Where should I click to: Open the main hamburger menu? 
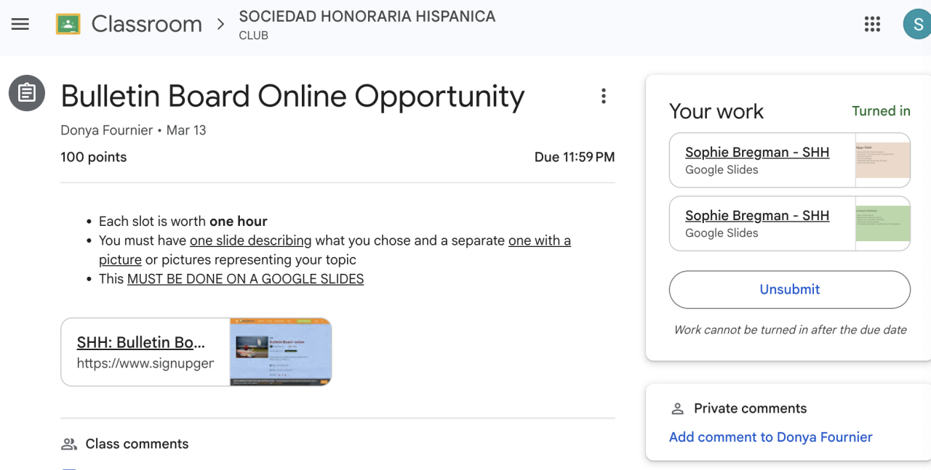click(20, 24)
